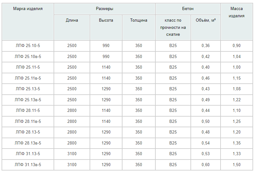Select the 'Масса изделия' column header
The height and width of the screenshot is (173, 255).
point(237,12)
